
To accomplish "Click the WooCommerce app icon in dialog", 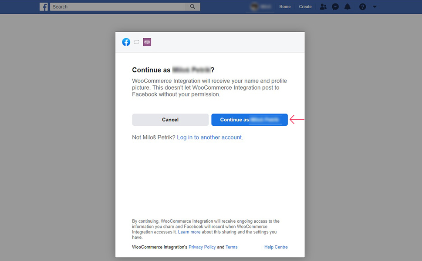I will [x=147, y=42].
